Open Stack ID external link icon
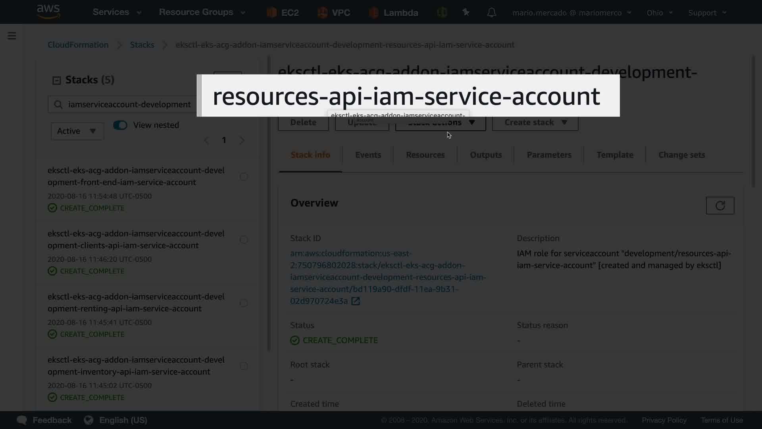The image size is (762, 429). [x=356, y=301]
